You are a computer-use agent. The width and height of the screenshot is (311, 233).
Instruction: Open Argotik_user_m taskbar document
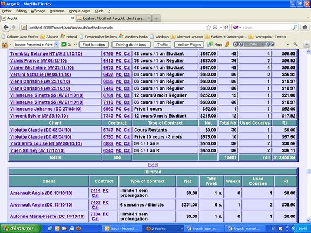(x=204, y=229)
